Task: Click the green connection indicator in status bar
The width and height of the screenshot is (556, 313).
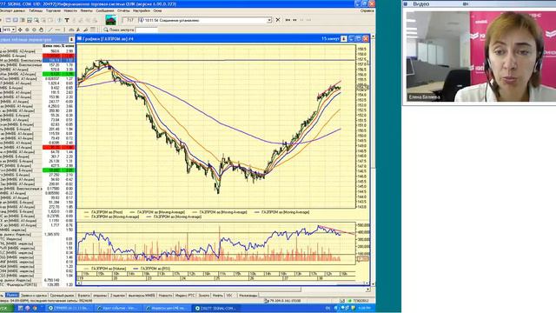Action: pyautogui.click(x=349, y=301)
